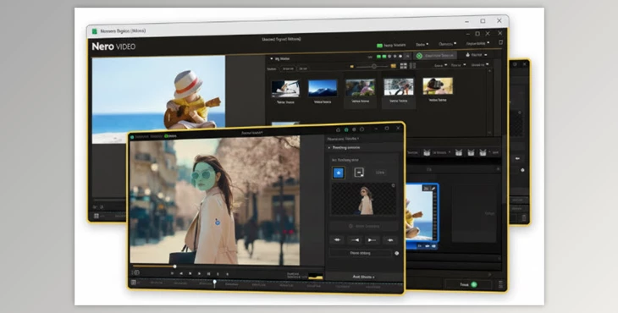The image size is (618, 313).
Task: Click the large thumbnail size icon right of the slider
Action: (393, 66)
